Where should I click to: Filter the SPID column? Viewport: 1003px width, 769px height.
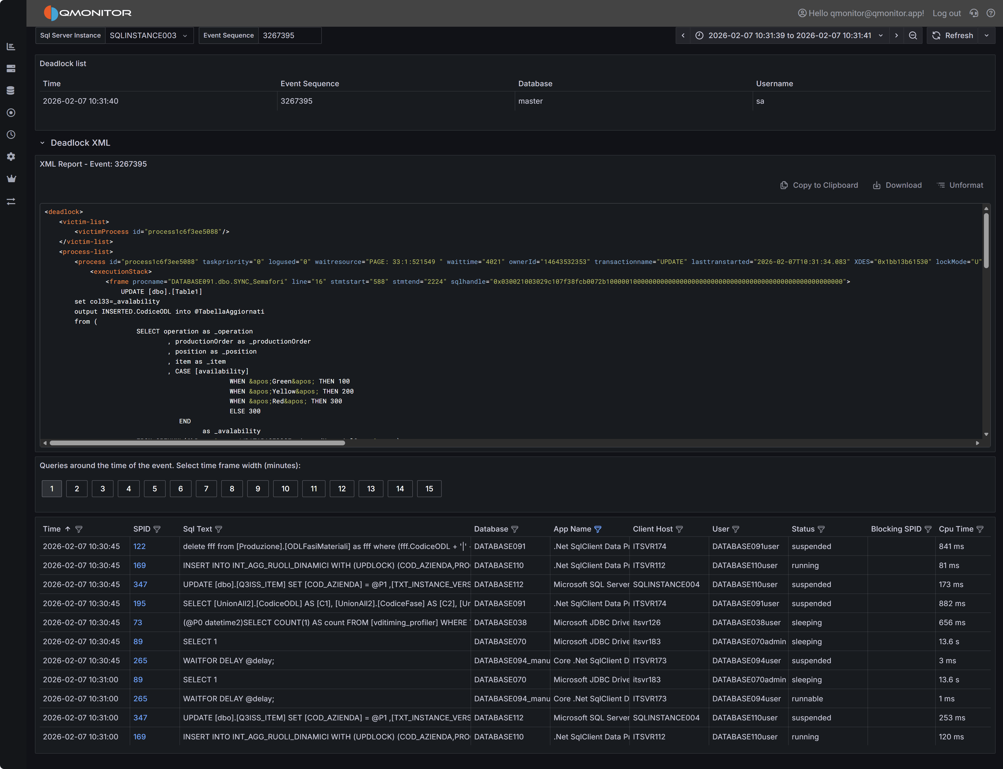click(x=157, y=529)
